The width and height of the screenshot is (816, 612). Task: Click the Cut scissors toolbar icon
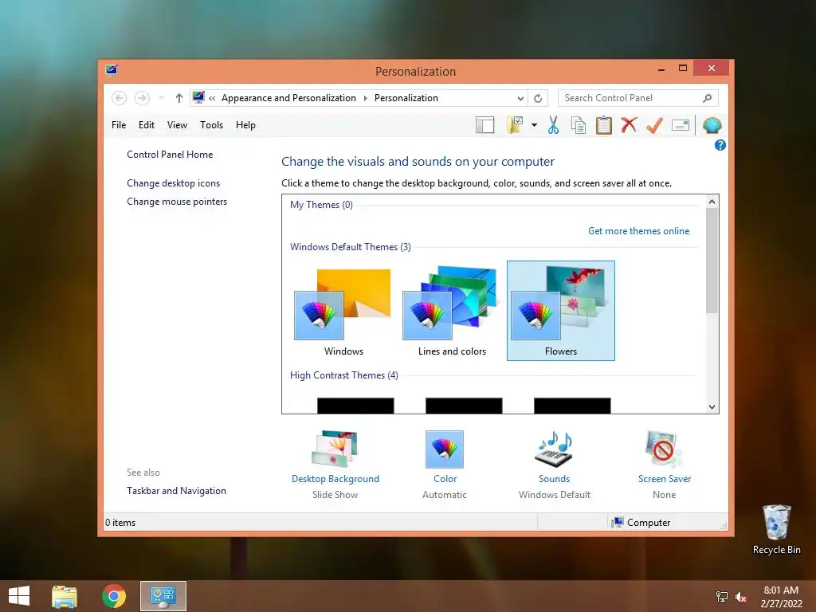click(x=553, y=125)
